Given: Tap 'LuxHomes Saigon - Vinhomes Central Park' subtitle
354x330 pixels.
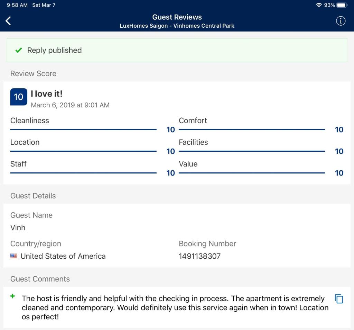Looking at the screenshot, I should pos(177,26).
